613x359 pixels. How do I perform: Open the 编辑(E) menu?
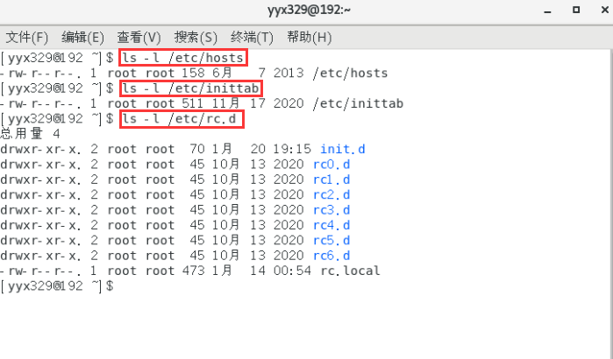[82, 38]
